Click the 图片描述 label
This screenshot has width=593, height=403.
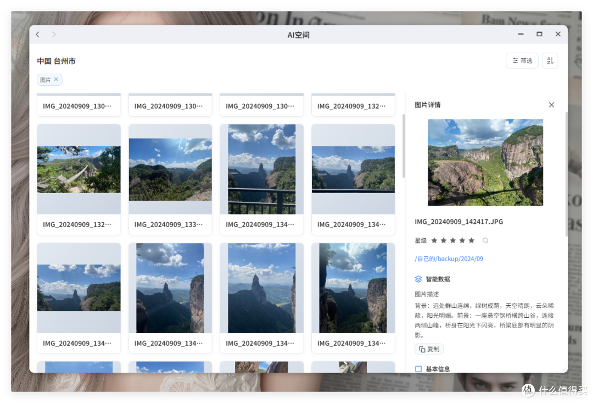pos(427,294)
